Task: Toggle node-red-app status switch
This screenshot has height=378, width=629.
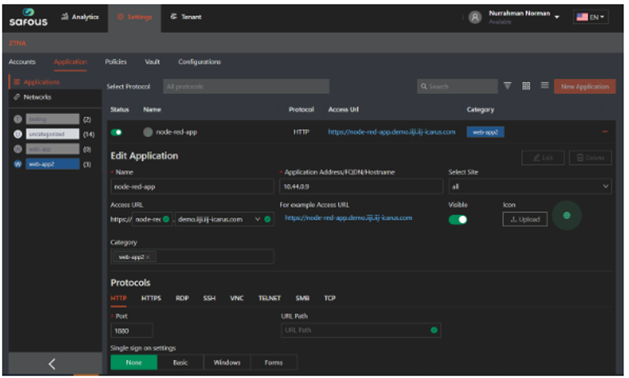Action: (117, 132)
